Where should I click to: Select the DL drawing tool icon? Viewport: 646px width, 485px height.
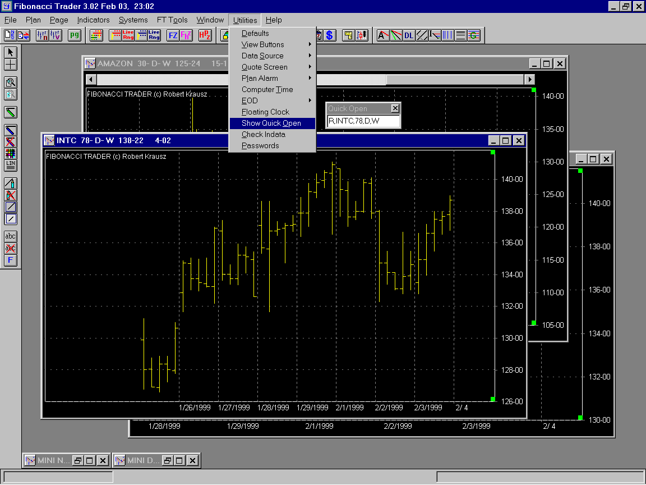pos(409,35)
